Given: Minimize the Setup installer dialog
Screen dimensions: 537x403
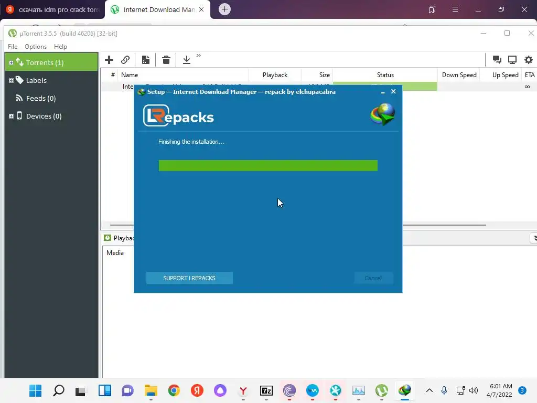Looking at the screenshot, I should [383, 92].
